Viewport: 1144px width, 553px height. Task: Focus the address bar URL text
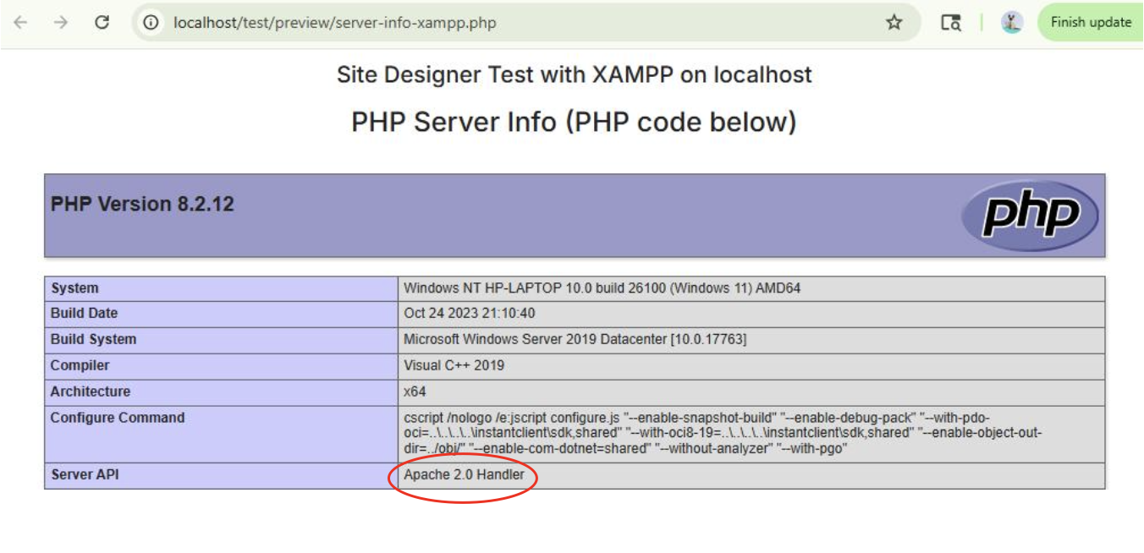point(335,23)
